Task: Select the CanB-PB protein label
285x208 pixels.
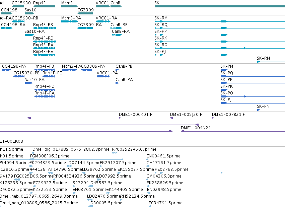Action: point(124,66)
